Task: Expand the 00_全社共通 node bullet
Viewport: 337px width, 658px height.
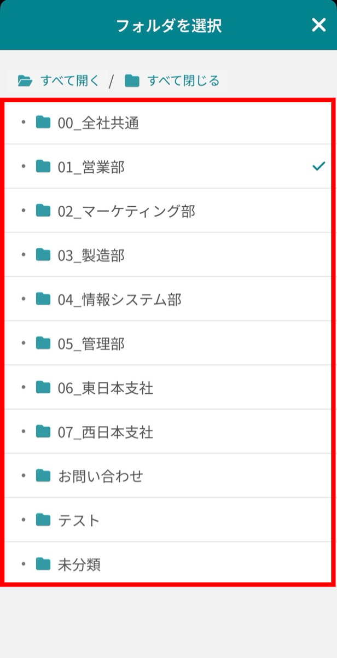Action: point(22,123)
